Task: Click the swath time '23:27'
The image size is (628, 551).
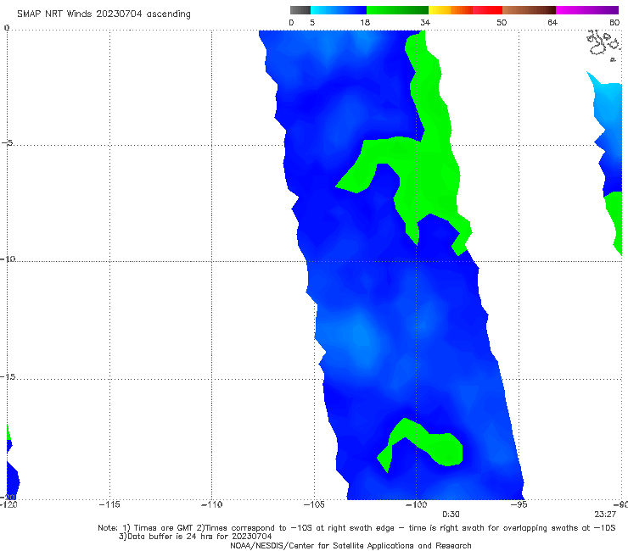Action: pos(605,515)
